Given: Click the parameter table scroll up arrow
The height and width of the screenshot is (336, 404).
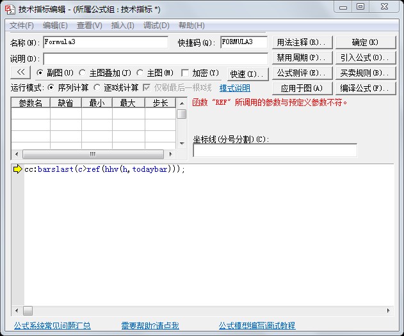Looking at the screenshot, I should (182, 103).
